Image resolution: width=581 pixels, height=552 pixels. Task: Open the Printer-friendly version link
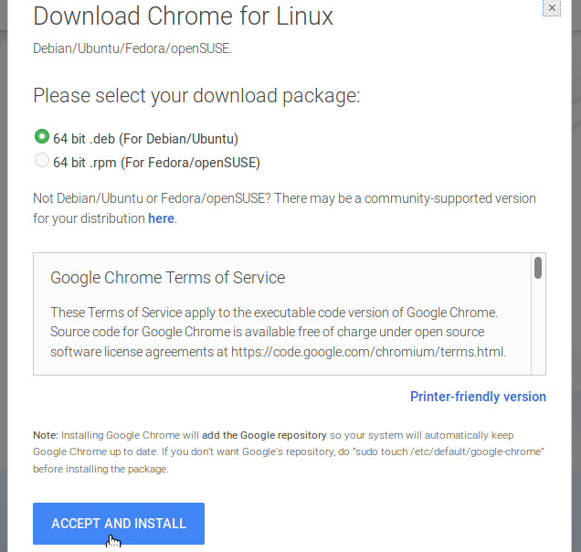click(x=478, y=397)
